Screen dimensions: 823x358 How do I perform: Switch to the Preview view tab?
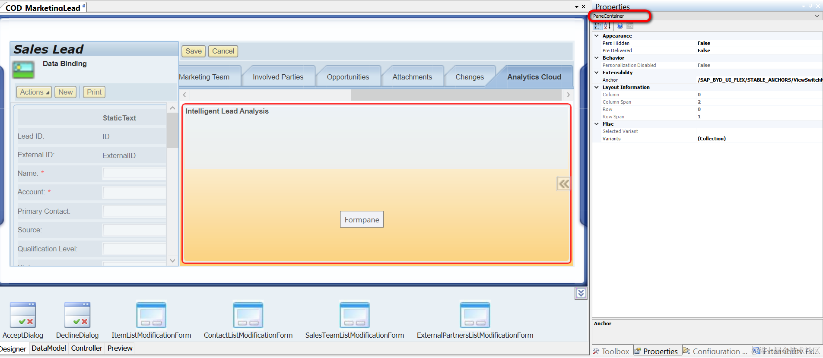[120, 348]
